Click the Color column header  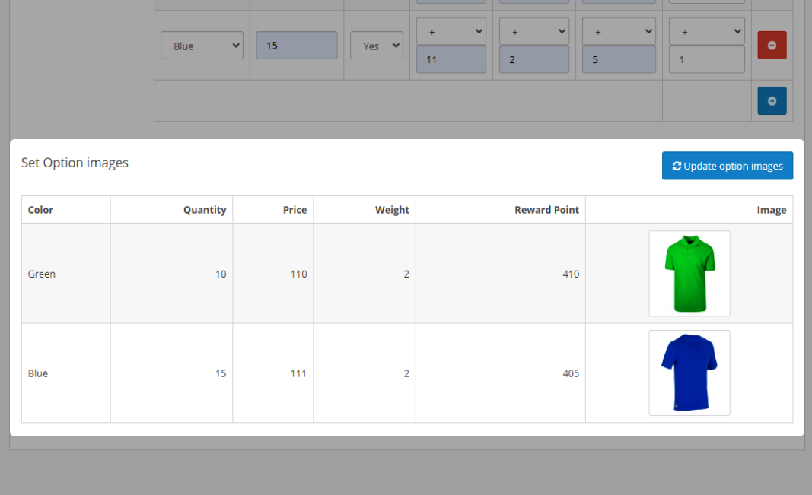click(41, 210)
